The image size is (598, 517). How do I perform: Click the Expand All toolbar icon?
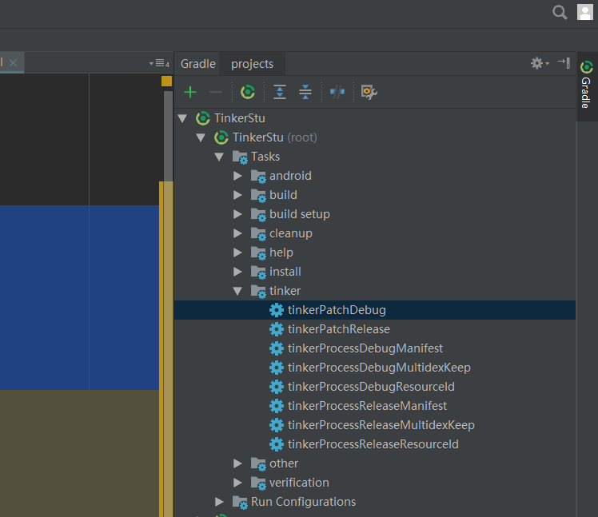click(x=280, y=93)
